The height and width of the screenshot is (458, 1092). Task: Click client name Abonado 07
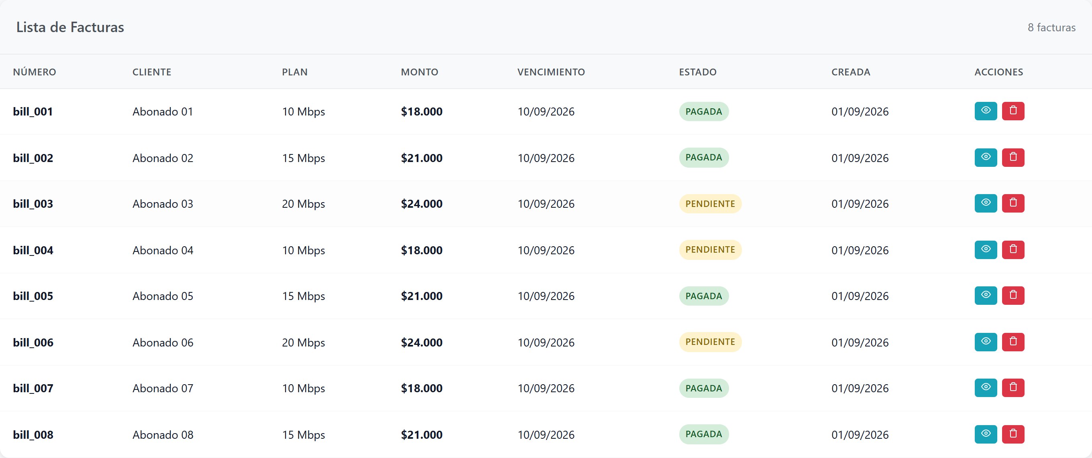(163, 388)
